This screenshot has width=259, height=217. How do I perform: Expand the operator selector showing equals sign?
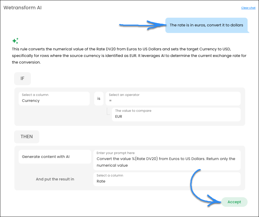173,98
